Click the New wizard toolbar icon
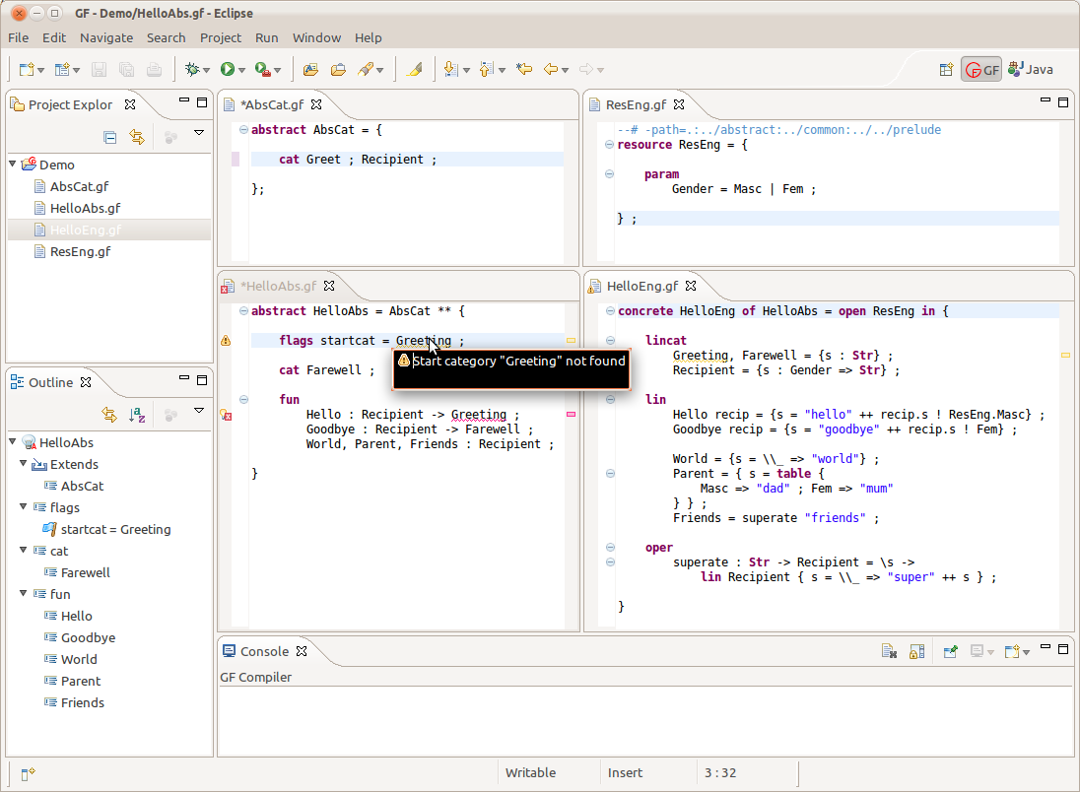The width and height of the screenshot is (1080, 792). 27,69
